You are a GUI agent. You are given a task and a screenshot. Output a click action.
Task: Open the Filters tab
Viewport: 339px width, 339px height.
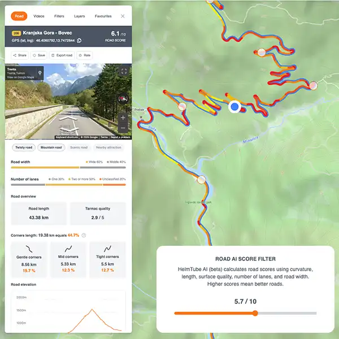point(59,16)
